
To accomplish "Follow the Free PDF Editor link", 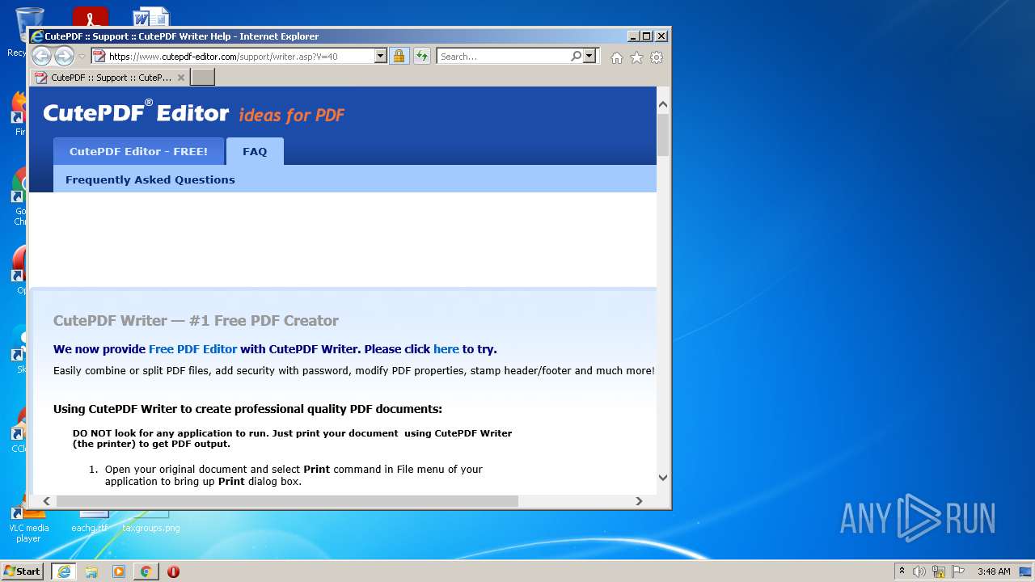I will pos(192,349).
